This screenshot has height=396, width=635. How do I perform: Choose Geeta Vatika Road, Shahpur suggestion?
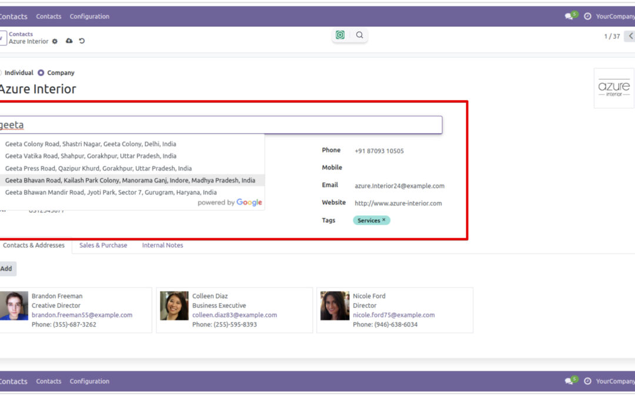click(132, 156)
